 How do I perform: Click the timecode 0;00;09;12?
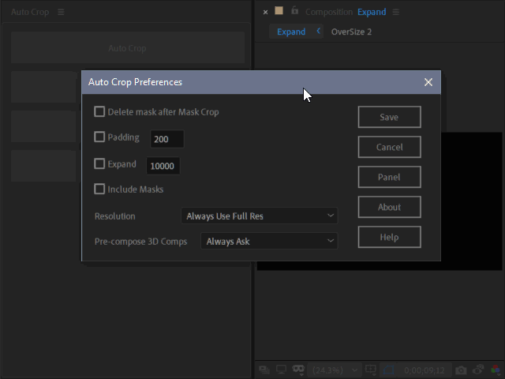pyautogui.click(x=425, y=370)
